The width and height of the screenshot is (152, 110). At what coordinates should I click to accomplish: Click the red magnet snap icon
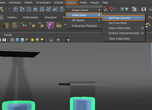pos(112,9)
